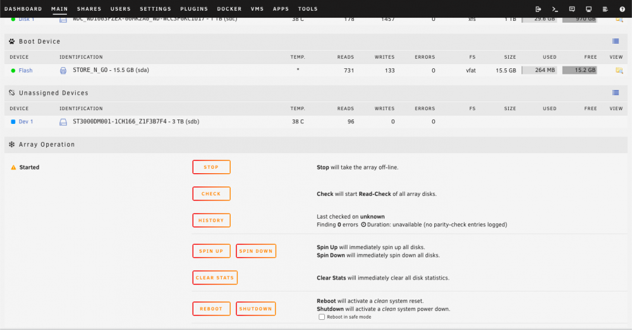Click Spin Up to spin up disks
The height and width of the screenshot is (330, 632).
click(x=211, y=251)
